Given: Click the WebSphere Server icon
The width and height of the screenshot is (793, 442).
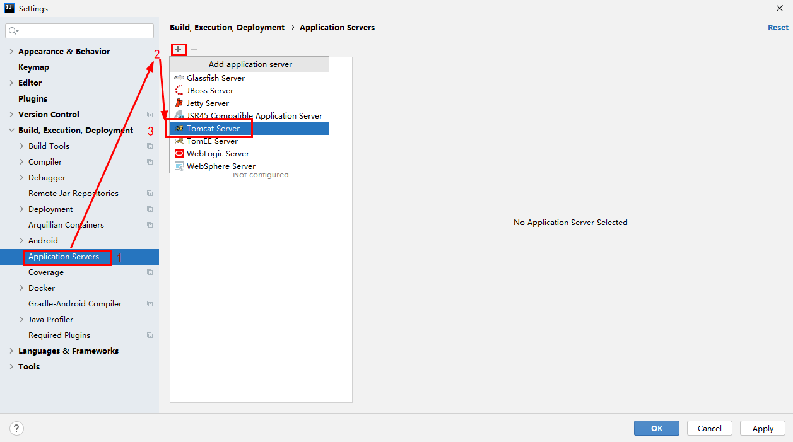Looking at the screenshot, I should pos(179,166).
